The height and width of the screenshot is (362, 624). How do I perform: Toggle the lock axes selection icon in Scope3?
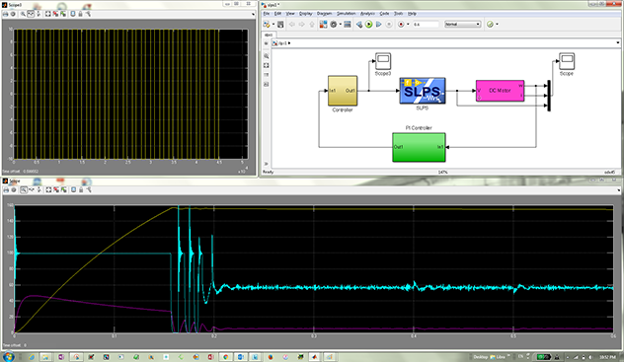coord(80,14)
